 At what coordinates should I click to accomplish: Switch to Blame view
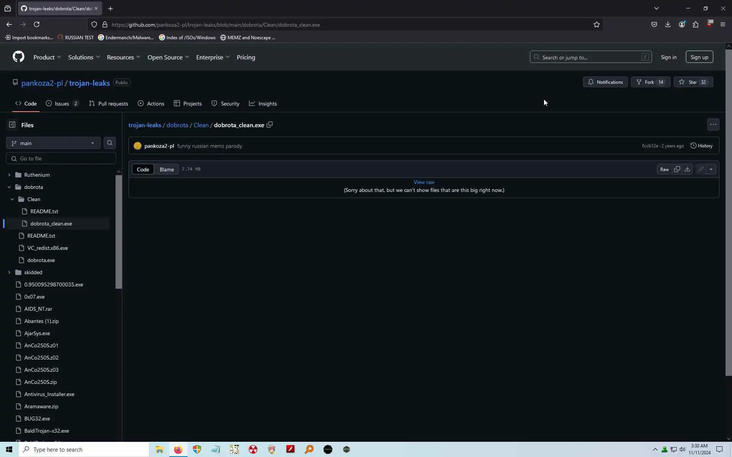click(x=167, y=169)
